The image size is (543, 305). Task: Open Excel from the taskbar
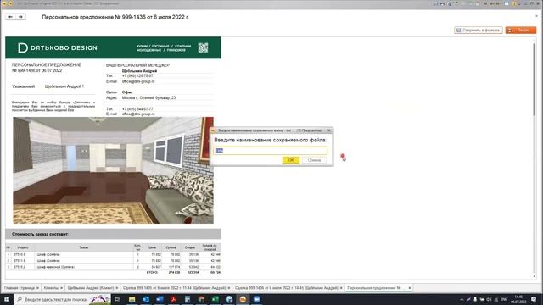215,299
